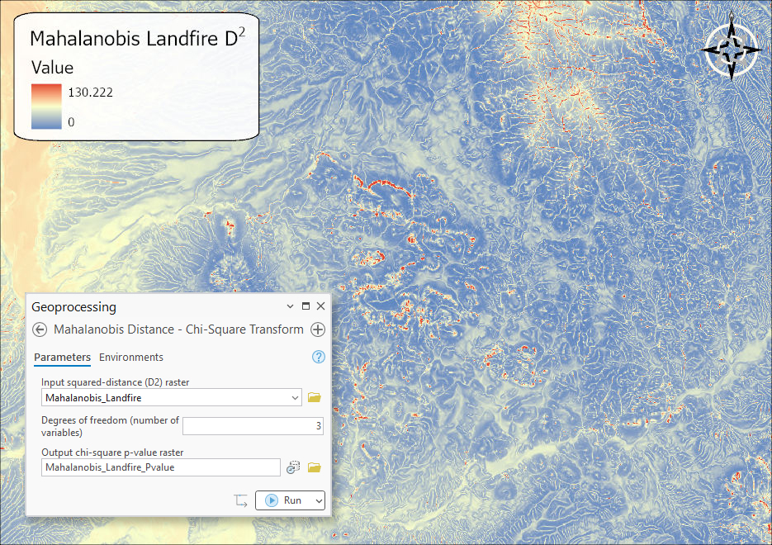Click the output raster options icon

point(293,467)
